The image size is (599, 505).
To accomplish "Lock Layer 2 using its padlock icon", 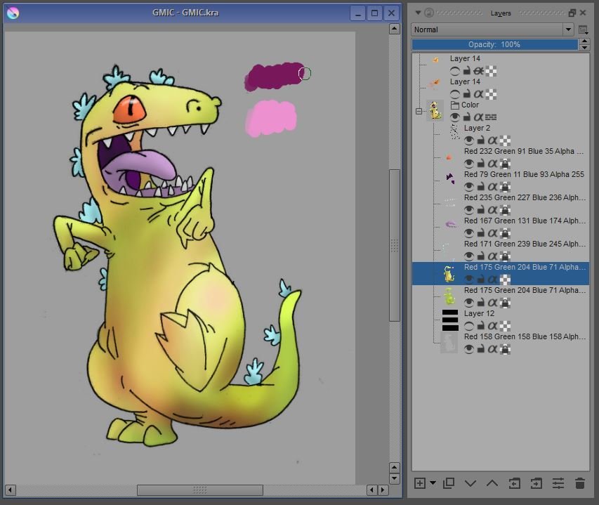I will (481, 140).
